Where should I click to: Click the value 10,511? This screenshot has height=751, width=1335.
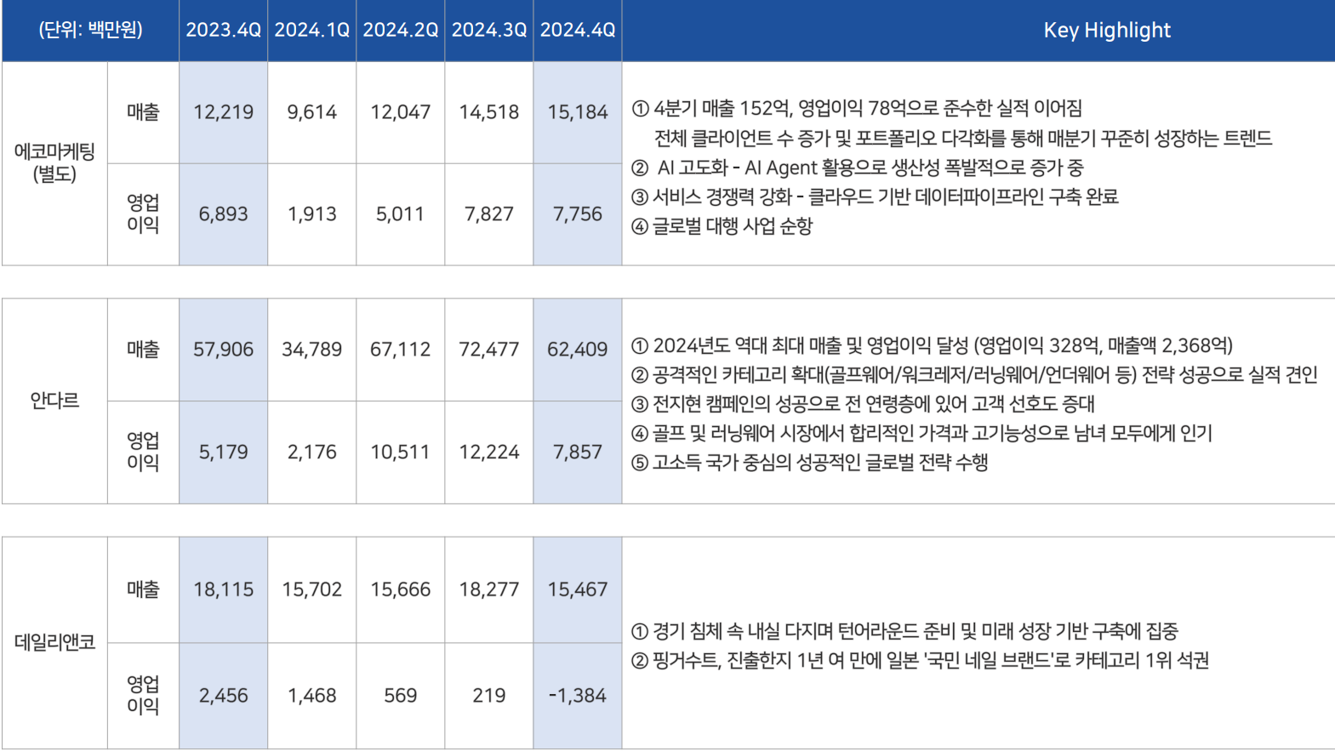click(400, 452)
